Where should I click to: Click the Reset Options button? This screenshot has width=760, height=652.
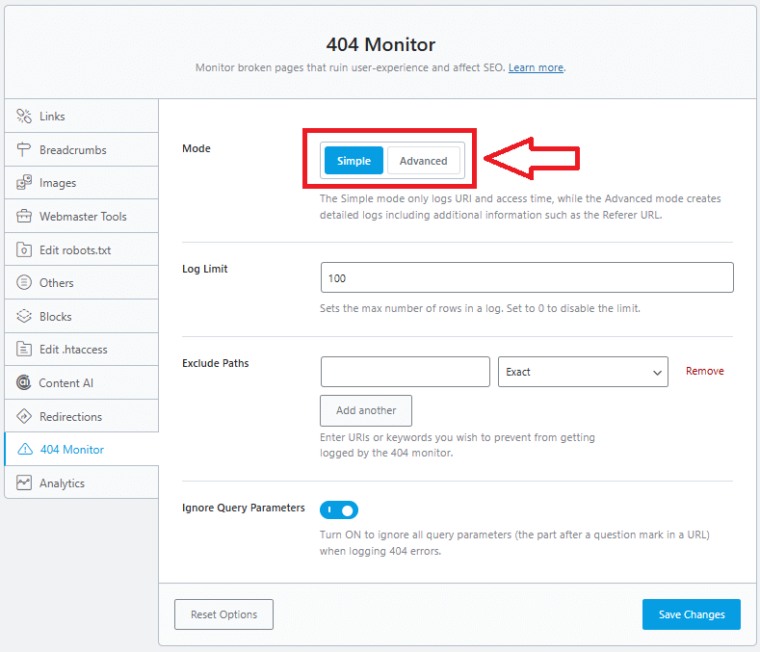(223, 614)
